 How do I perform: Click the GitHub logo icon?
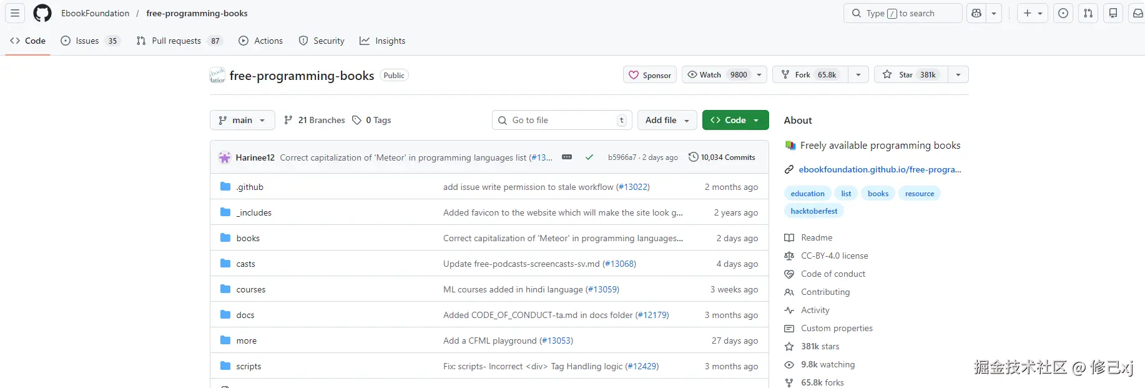[42, 13]
